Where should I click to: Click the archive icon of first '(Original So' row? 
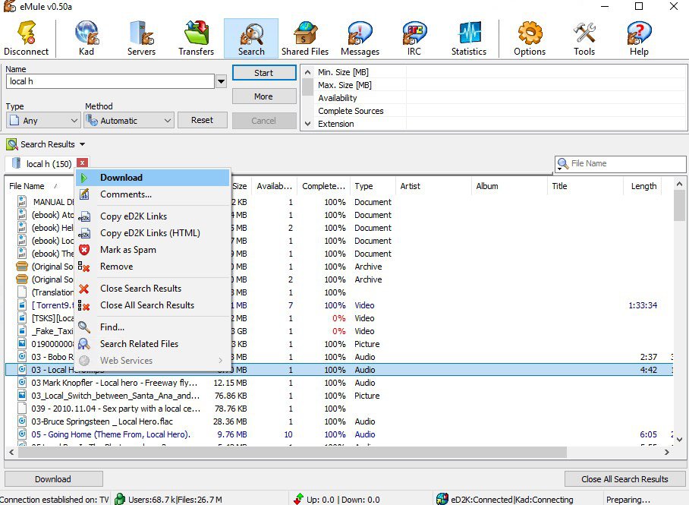[x=21, y=267]
